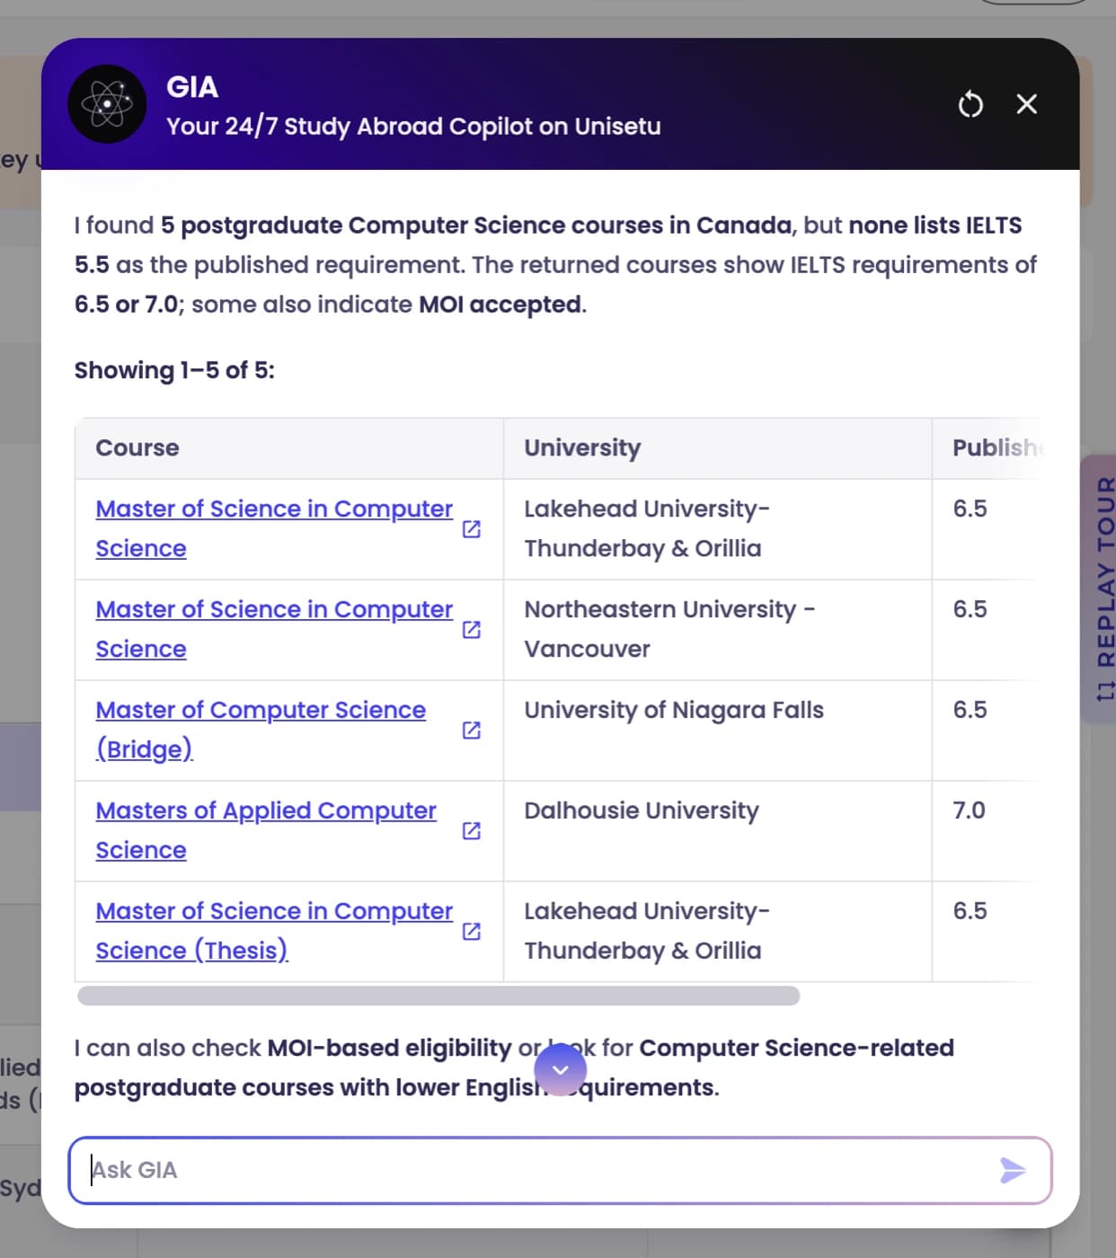The width and height of the screenshot is (1116, 1258).
Task: Open the external link icon for the Master of Computer Science (Bridge)
Action: click(472, 731)
